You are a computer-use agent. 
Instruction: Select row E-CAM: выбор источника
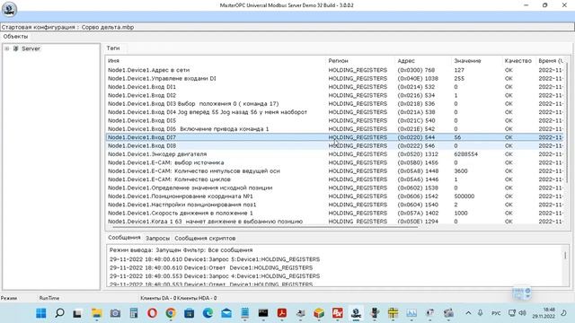click(335, 162)
